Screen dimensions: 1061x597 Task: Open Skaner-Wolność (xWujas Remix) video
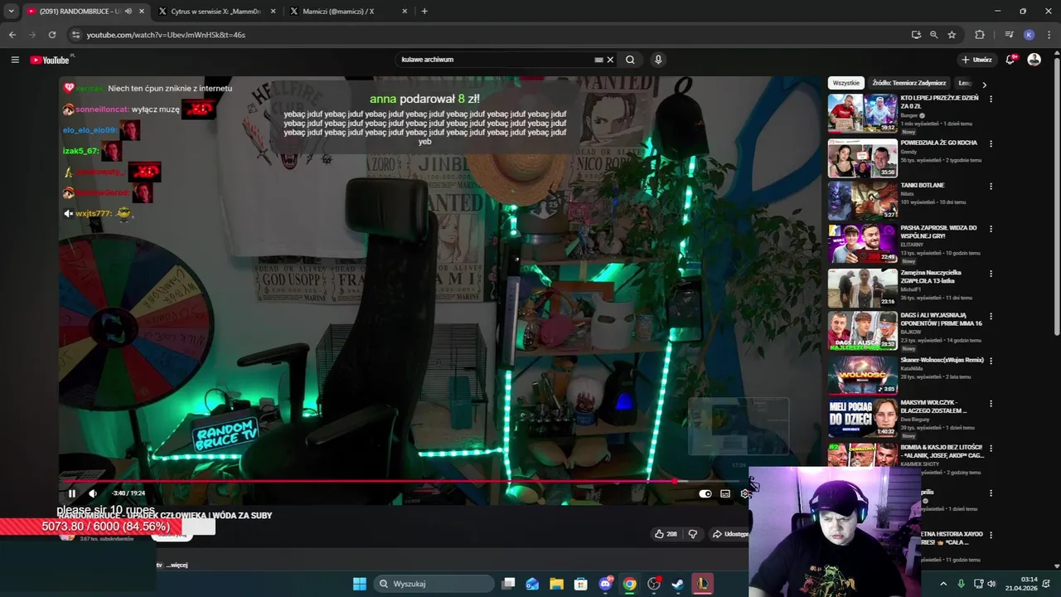tap(862, 375)
